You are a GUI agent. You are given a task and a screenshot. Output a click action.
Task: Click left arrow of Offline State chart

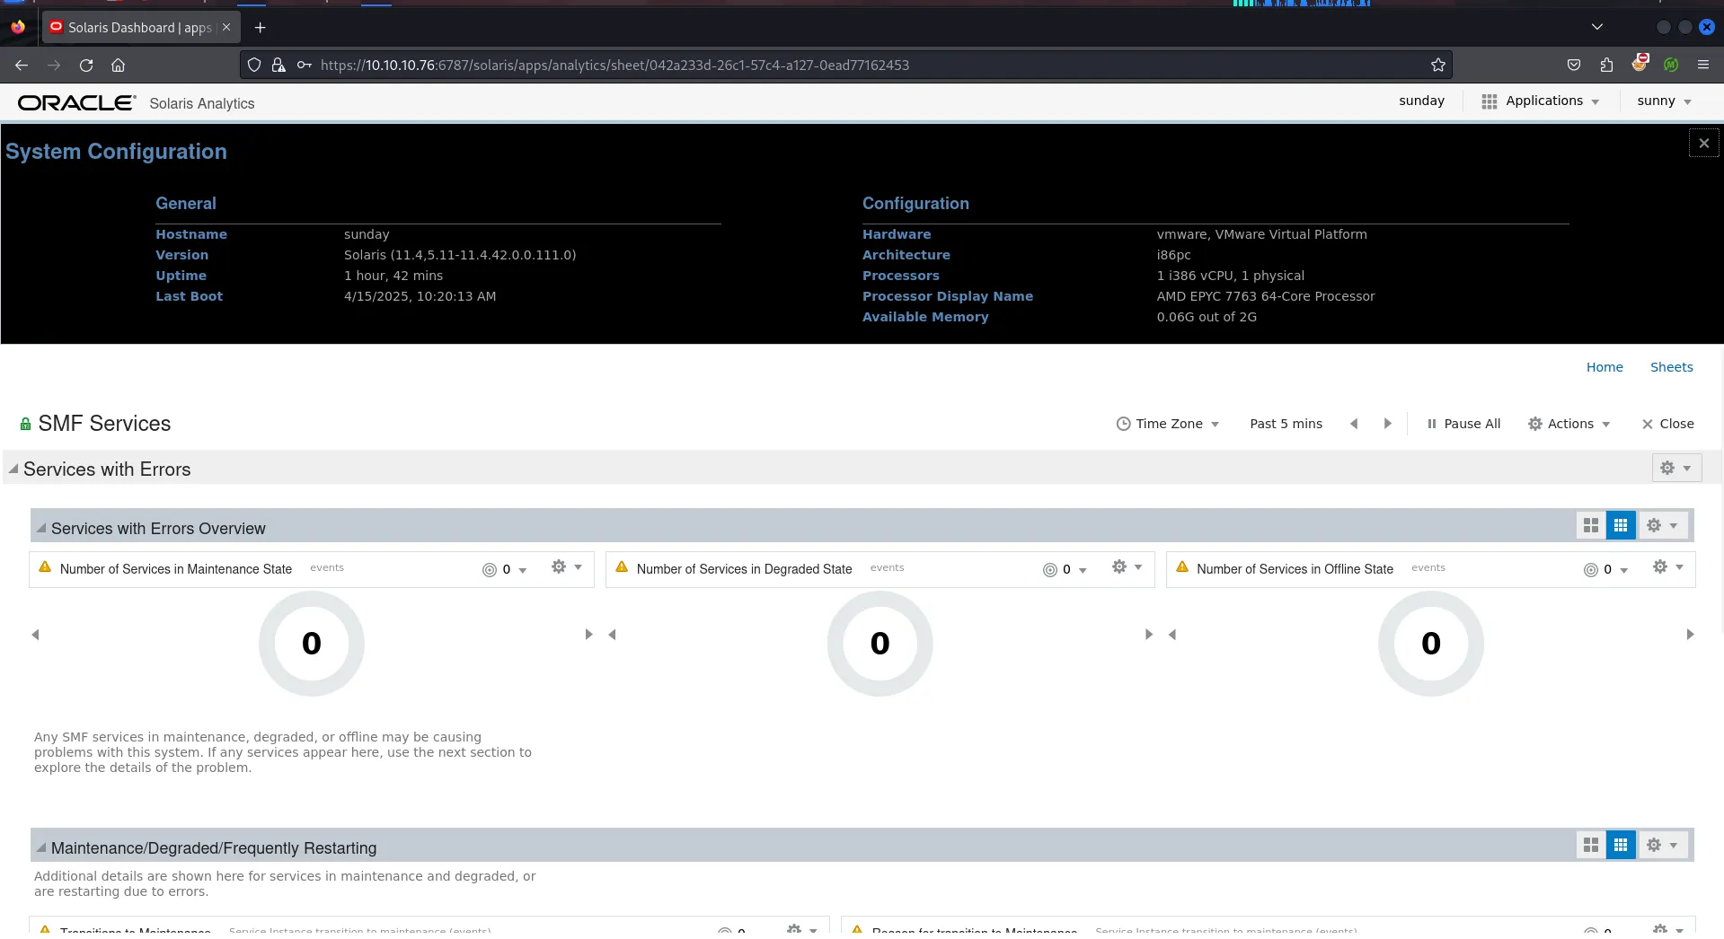pos(1172,635)
